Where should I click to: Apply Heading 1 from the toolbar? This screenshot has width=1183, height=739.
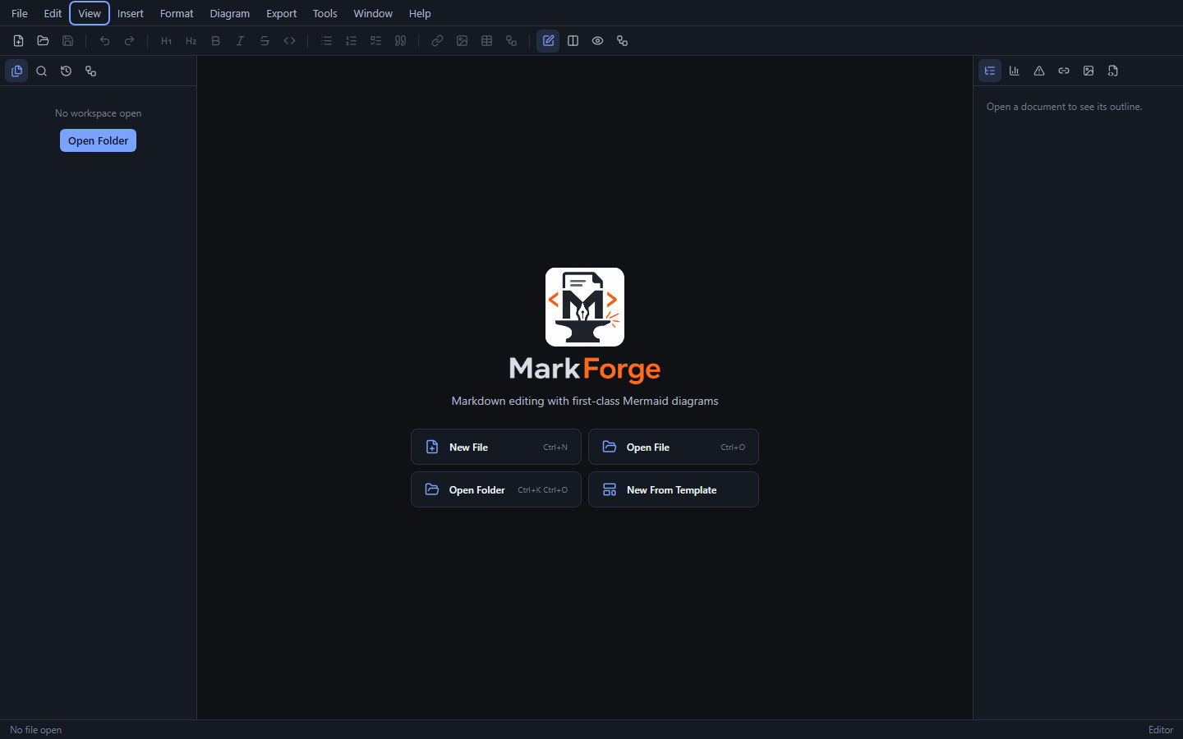[x=166, y=41]
